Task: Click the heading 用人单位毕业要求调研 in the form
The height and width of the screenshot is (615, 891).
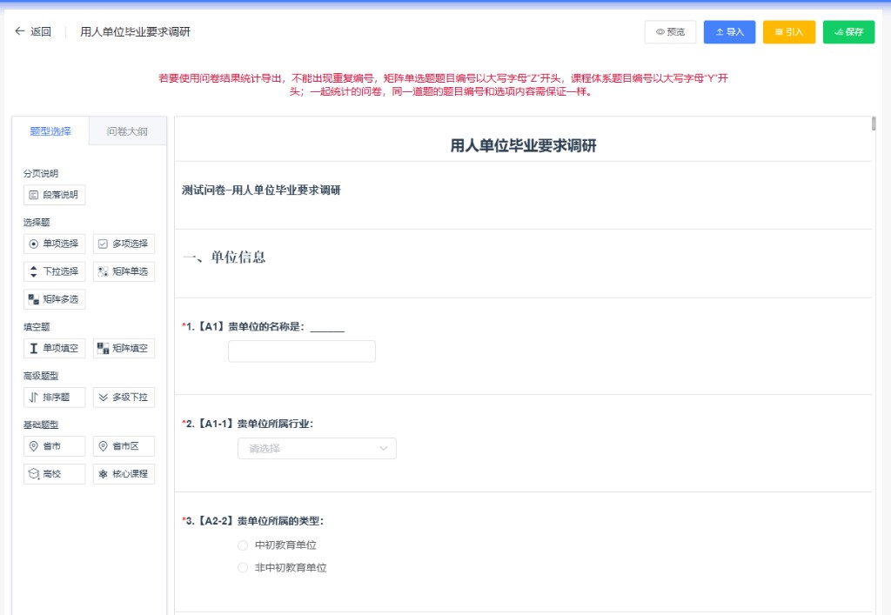Action: pyautogui.click(x=523, y=146)
